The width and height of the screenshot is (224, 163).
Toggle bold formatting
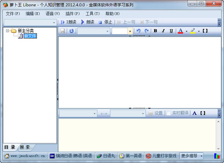155,31
